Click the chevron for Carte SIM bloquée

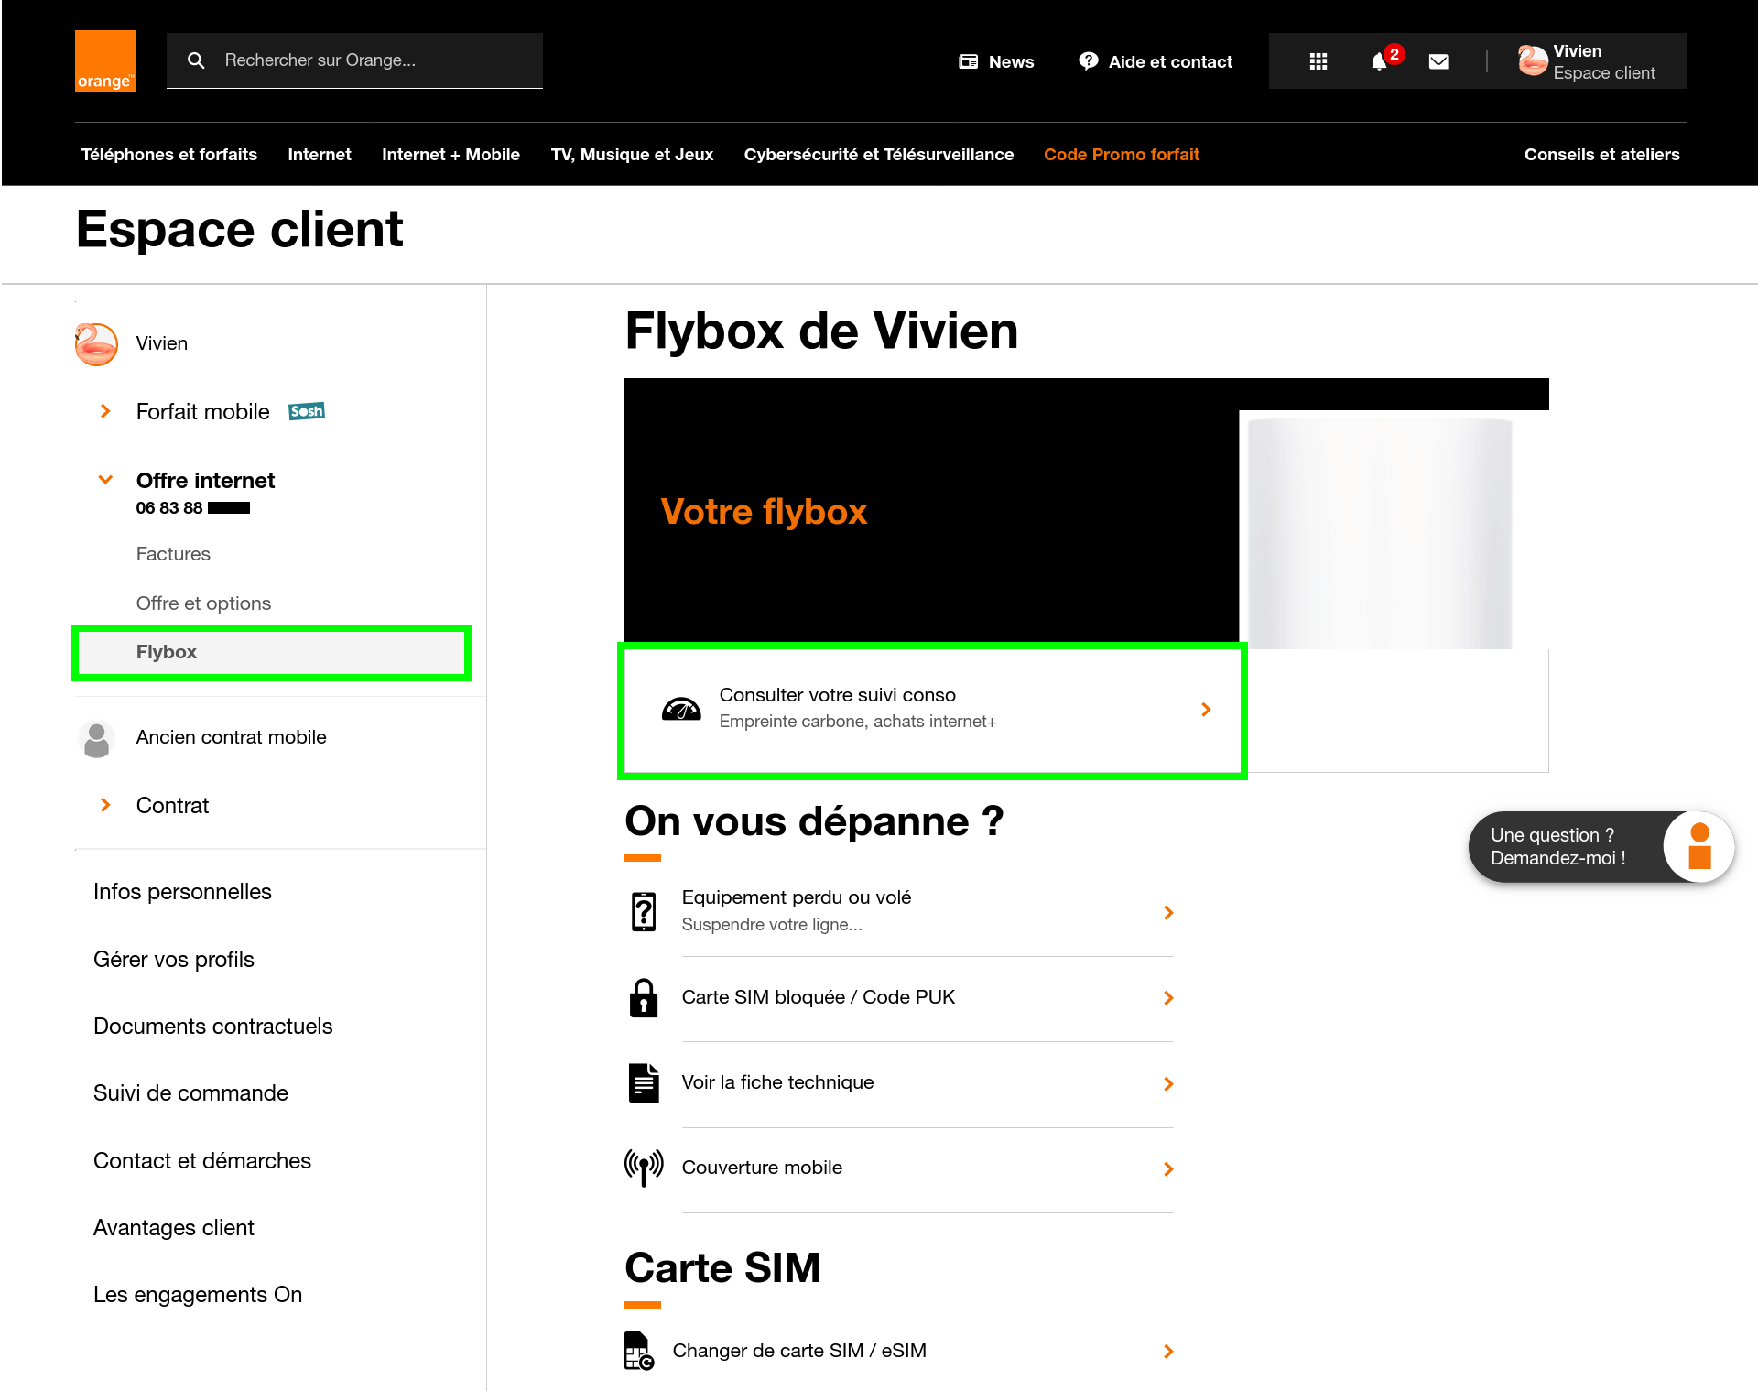pos(1168,998)
